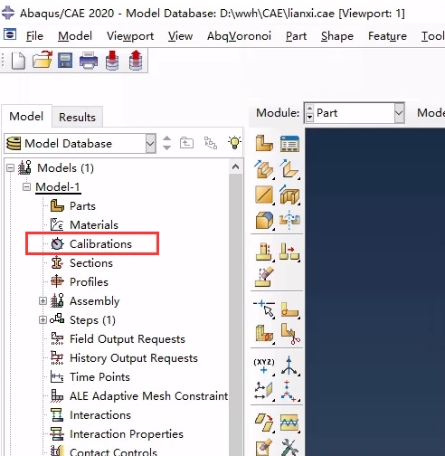Select Create Shell Extrude tool
Screen dimensions: 445x456
pyautogui.click(x=289, y=169)
